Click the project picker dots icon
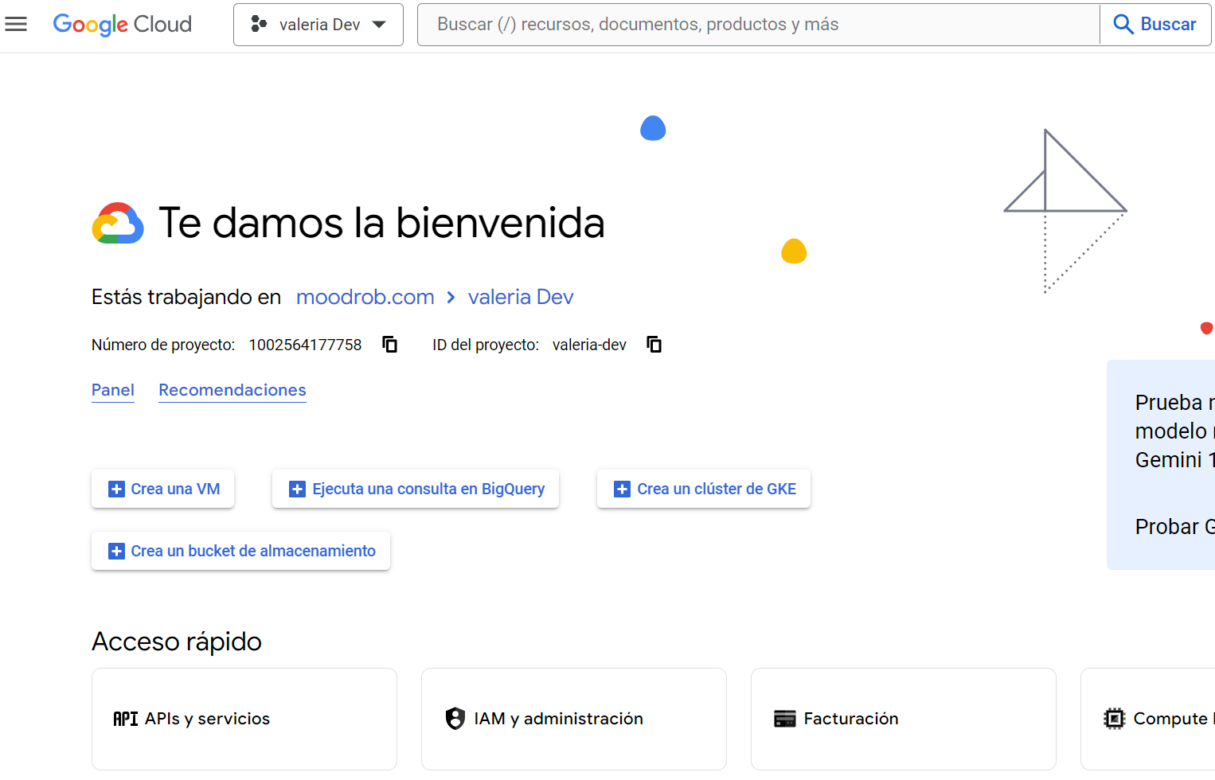 click(x=259, y=24)
